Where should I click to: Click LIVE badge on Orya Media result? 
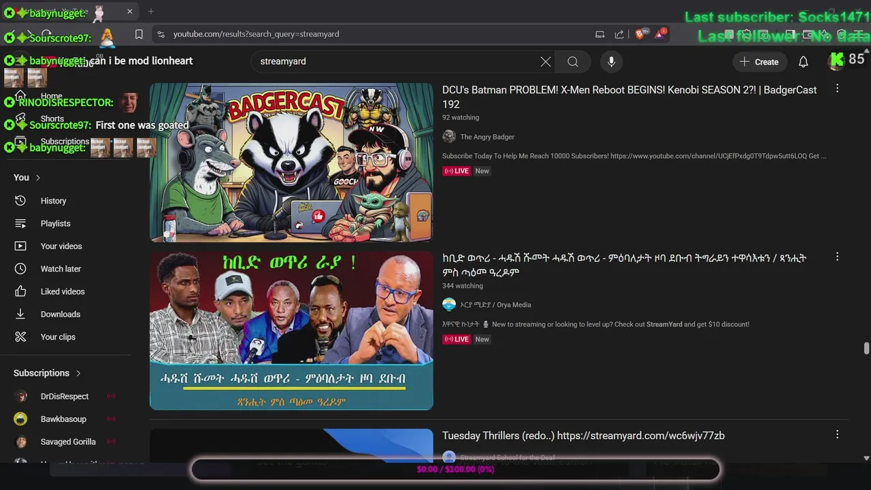(x=457, y=339)
